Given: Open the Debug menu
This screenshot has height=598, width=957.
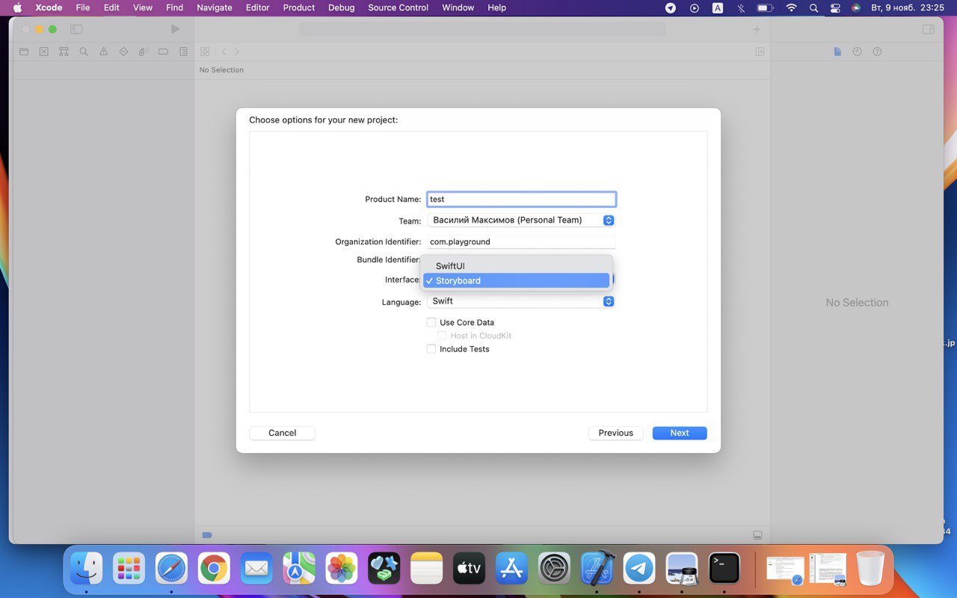Looking at the screenshot, I should tap(341, 7).
